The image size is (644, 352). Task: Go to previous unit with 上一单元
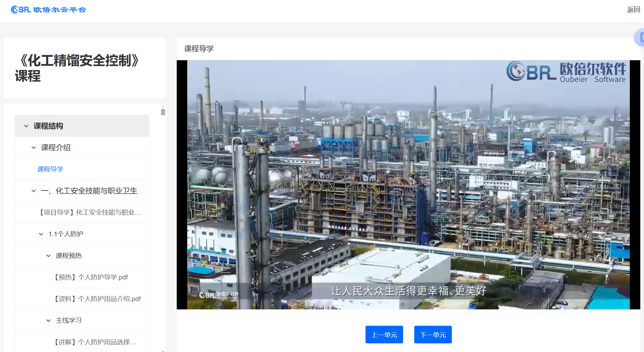pos(384,335)
